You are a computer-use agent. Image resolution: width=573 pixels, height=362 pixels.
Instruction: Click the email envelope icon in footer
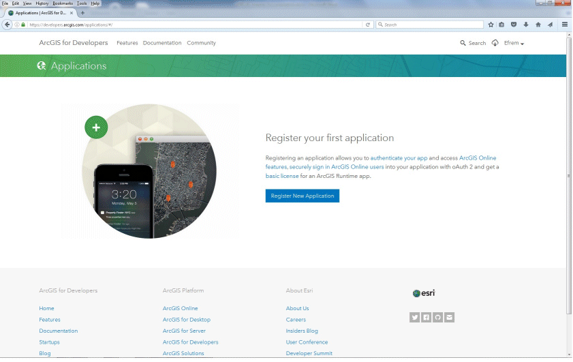pyautogui.click(x=450, y=317)
